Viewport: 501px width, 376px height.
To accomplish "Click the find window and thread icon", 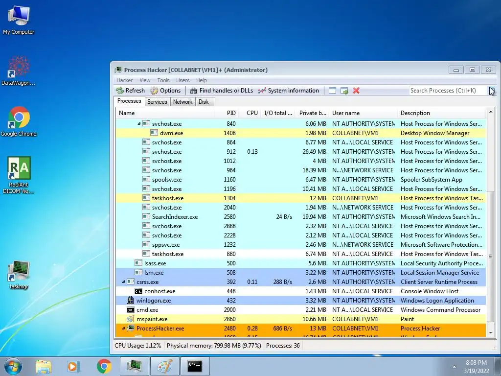I will (x=344, y=91).
